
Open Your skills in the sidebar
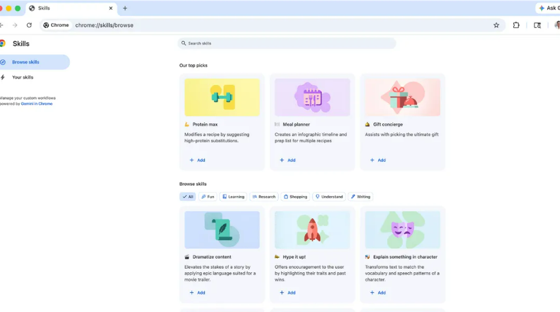click(23, 77)
